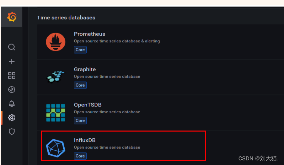
Task: Click the Core badge under InfluxDB
Action: tap(80, 156)
